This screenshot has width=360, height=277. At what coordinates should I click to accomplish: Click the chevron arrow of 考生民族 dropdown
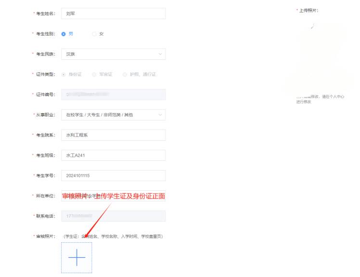[160, 54]
